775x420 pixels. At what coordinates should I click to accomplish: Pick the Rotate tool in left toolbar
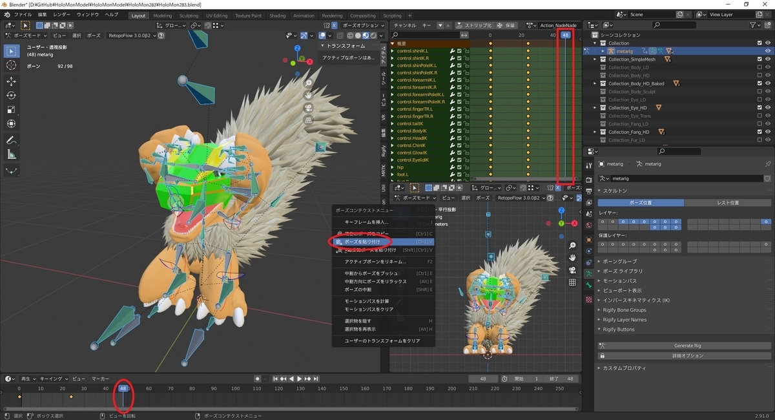click(12, 96)
